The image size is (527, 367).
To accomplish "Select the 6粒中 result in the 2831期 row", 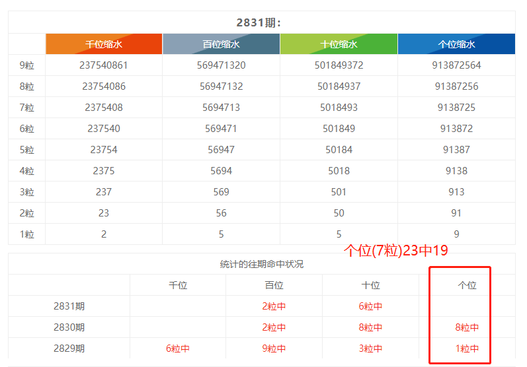I will [x=370, y=306].
